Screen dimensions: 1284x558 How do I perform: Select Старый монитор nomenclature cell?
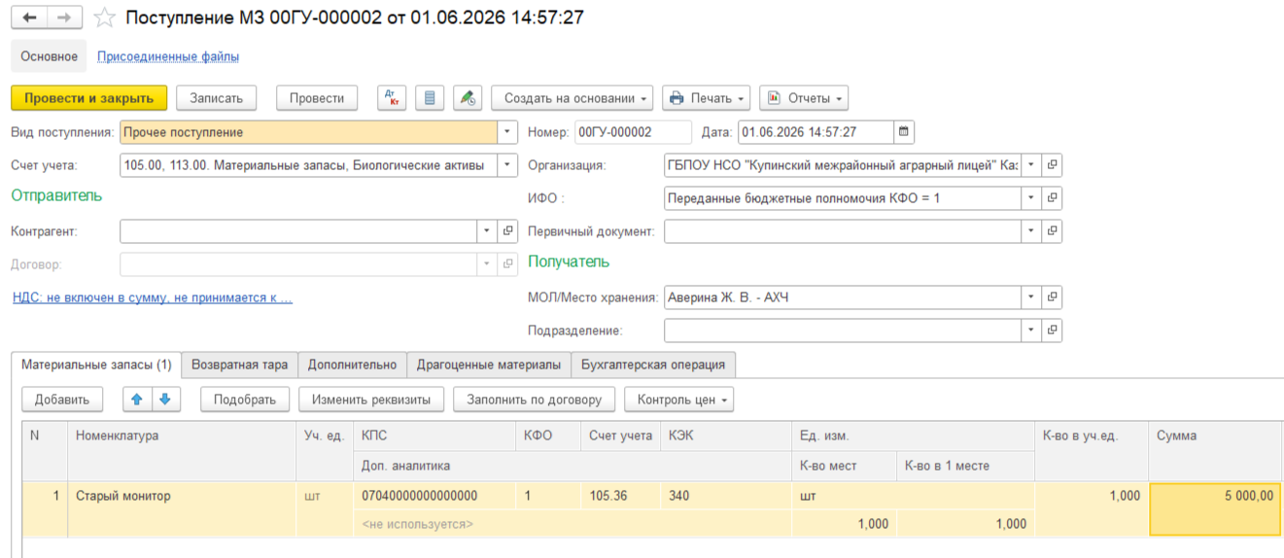(x=182, y=509)
